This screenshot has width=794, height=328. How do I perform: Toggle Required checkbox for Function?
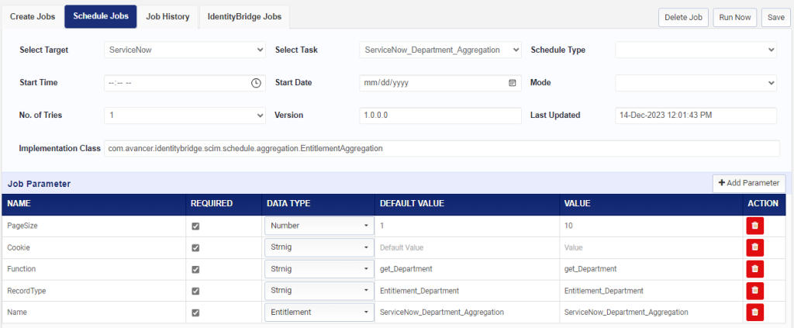click(x=195, y=269)
